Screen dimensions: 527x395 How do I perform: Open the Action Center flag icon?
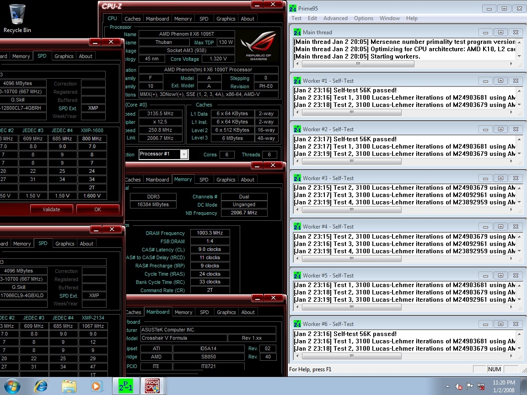click(x=469, y=387)
